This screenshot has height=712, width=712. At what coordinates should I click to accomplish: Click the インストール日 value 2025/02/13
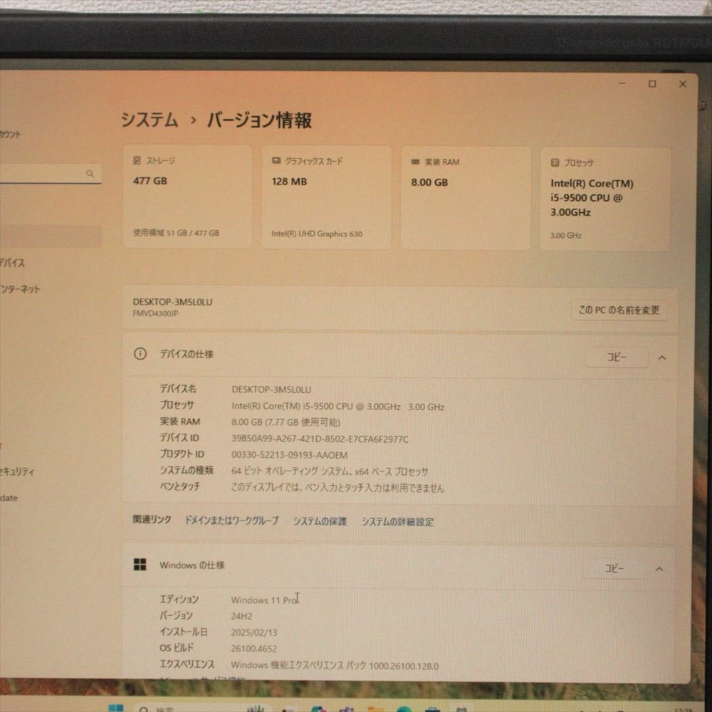[254, 632]
